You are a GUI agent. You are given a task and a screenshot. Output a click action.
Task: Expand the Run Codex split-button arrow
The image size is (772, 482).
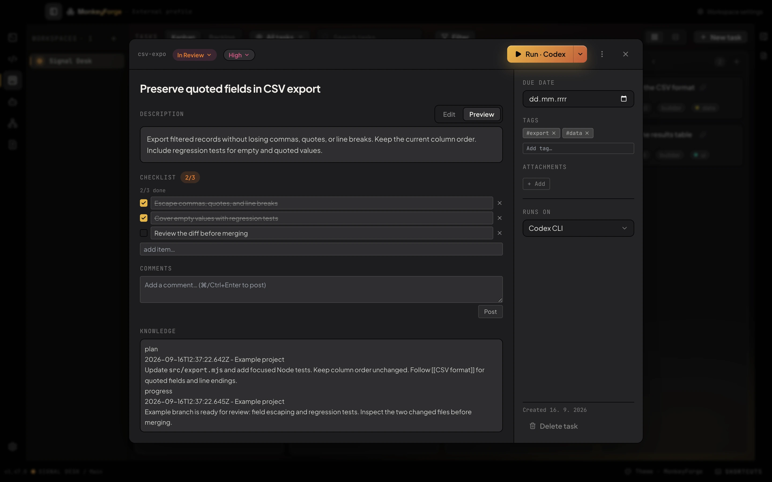tap(580, 54)
